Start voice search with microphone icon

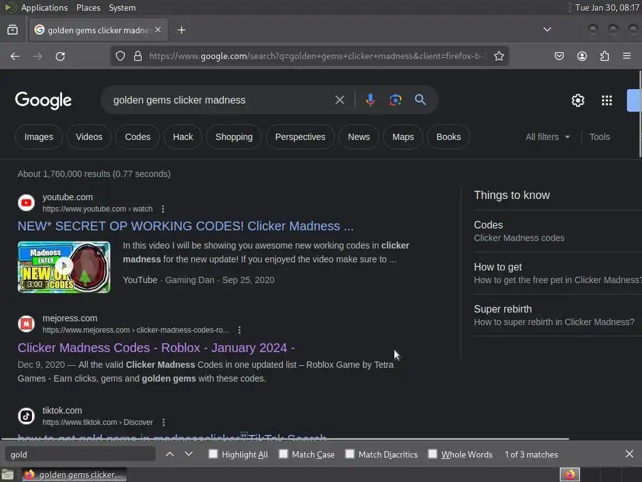tap(370, 100)
